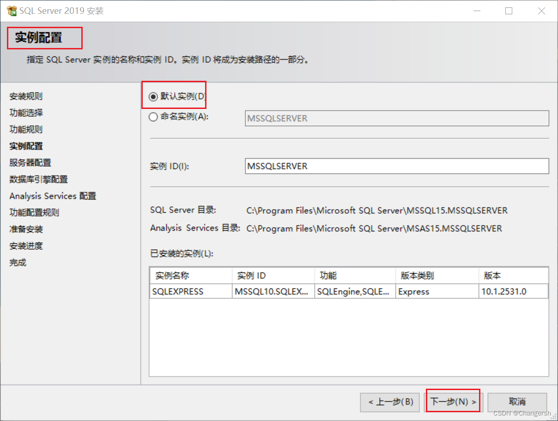Go to 服务器配置 step in sidebar

tap(30, 163)
